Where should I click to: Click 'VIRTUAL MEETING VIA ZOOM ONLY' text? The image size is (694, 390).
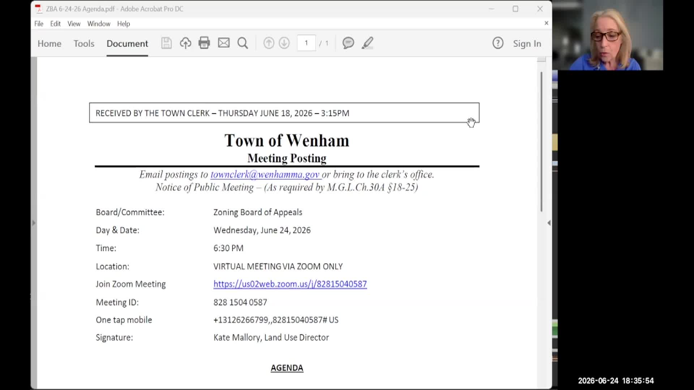coord(278,266)
